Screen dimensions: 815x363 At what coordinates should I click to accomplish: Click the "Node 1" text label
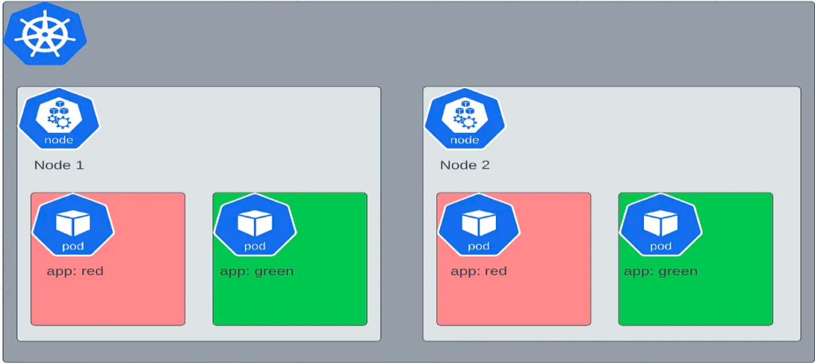coord(59,166)
